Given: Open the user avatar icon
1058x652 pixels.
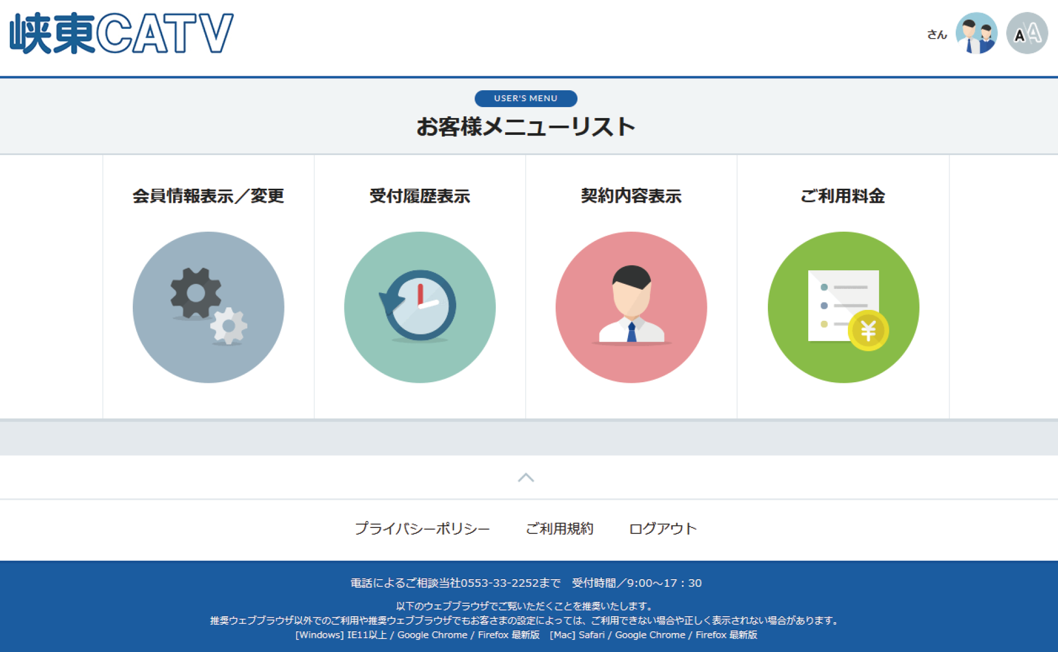Looking at the screenshot, I should pos(976,34).
